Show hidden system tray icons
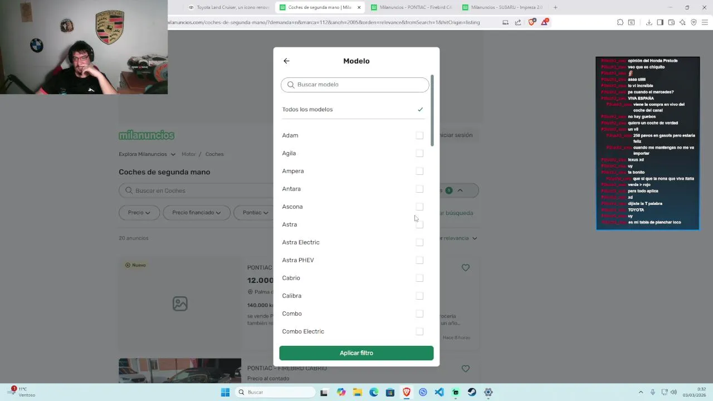 pos(641,392)
